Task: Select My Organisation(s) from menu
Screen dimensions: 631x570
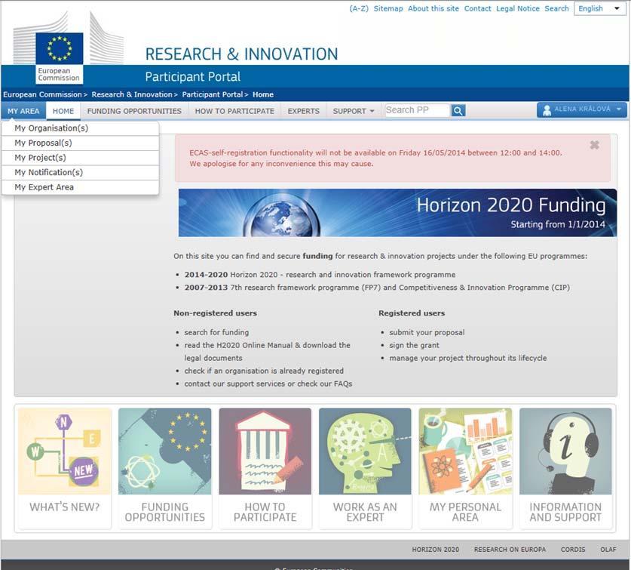Action: pyautogui.click(x=80, y=128)
